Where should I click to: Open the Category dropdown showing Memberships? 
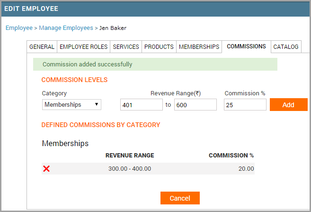pos(71,104)
